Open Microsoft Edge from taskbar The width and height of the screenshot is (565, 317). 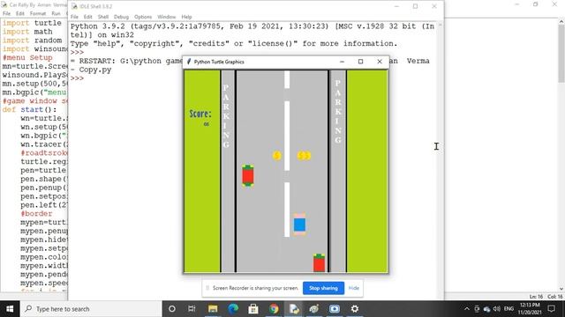233,309
